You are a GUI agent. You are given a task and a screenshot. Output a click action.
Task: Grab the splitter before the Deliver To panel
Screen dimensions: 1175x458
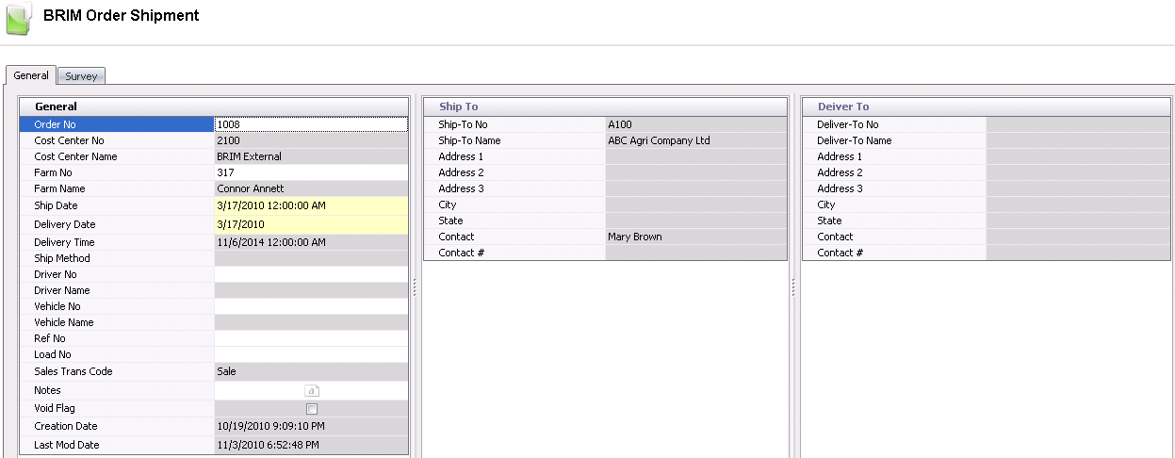click(793, 286)
